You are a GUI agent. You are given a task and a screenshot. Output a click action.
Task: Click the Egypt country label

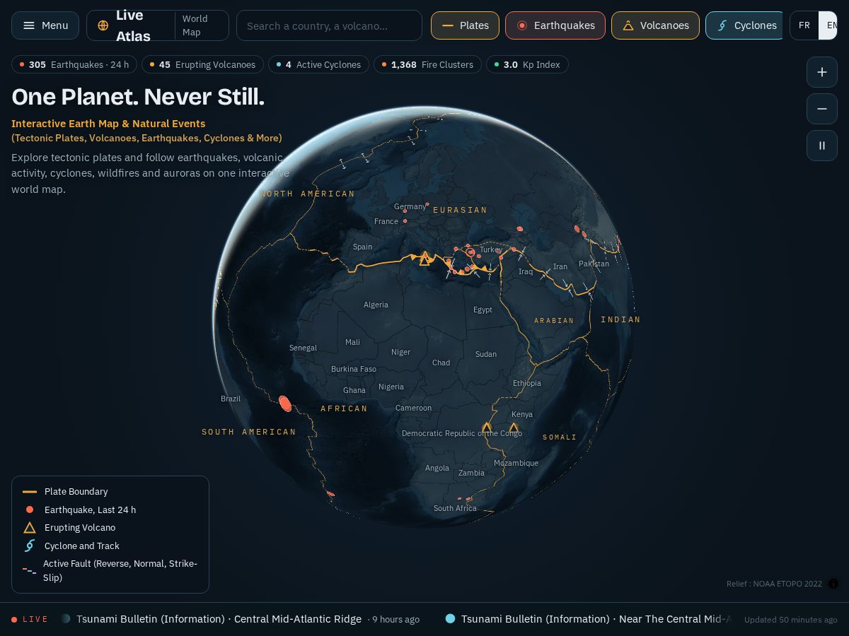tap(483, 310)
